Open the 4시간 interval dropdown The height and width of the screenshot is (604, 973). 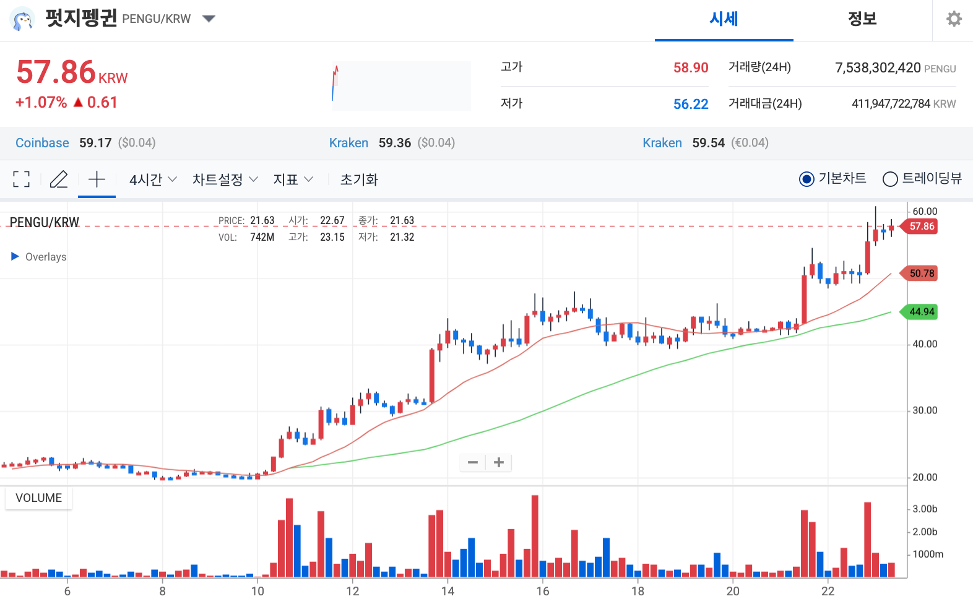153,179
